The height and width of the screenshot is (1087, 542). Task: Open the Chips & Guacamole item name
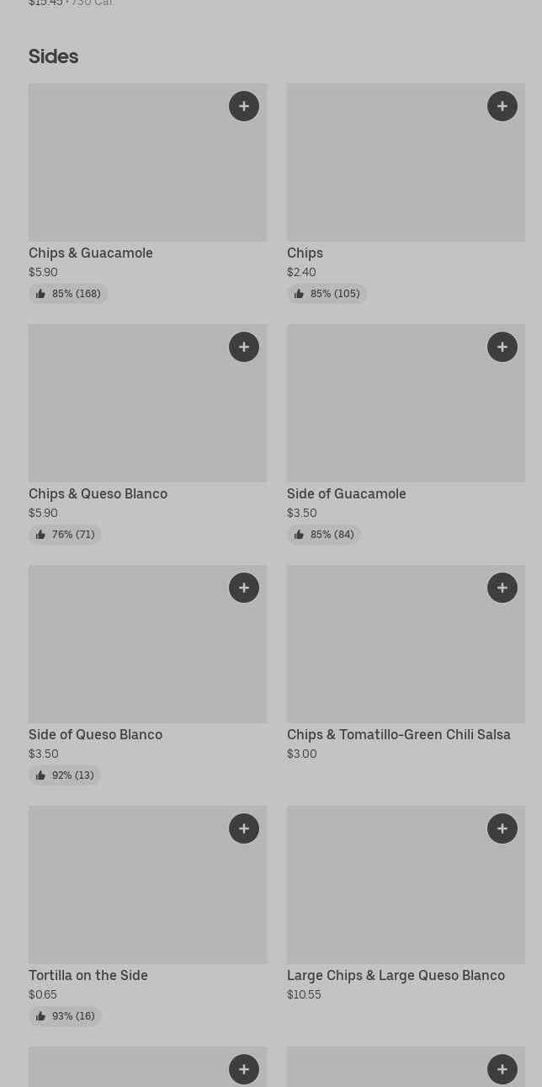(x=91, y=253)
